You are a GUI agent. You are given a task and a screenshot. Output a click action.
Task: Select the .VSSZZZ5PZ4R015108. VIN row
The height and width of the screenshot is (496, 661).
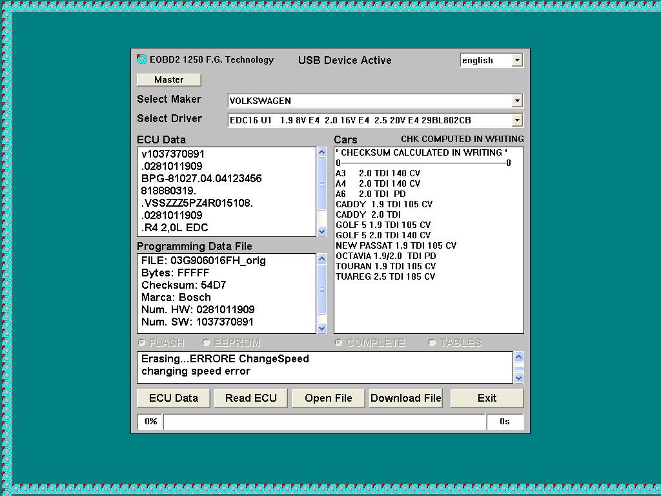coord(197,203)
